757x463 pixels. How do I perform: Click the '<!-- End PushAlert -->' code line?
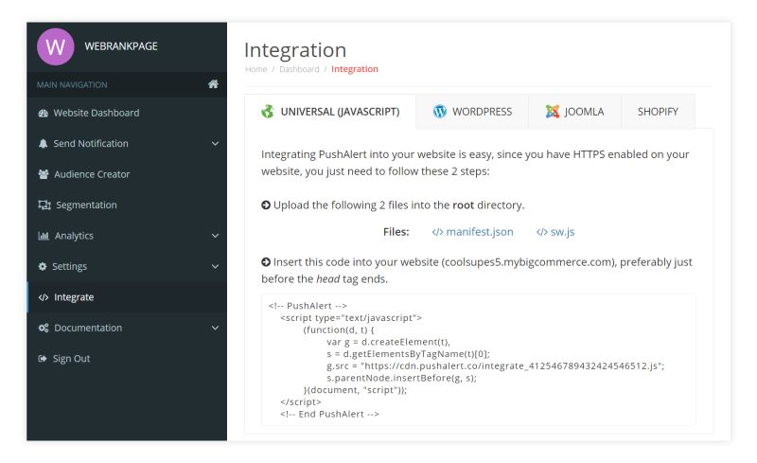pyautogui.click(x=329, y=414)
